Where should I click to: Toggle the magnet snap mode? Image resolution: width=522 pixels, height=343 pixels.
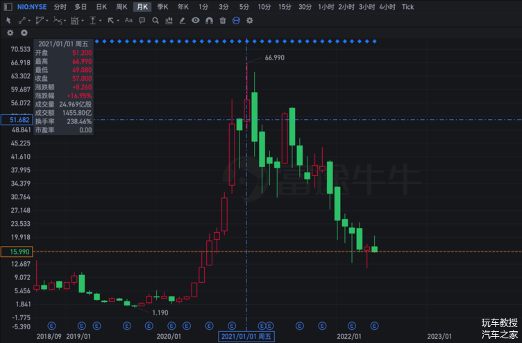click(209, 21)
